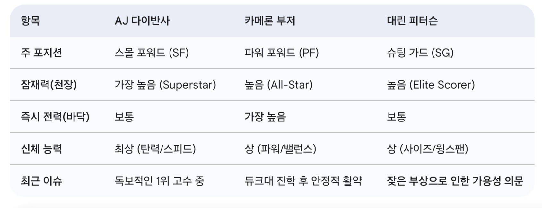Select the 스몰 포워드 (SF) cell
Viewport: 542px width, 208px height.
pyautogui.click(x=152, y=53)
